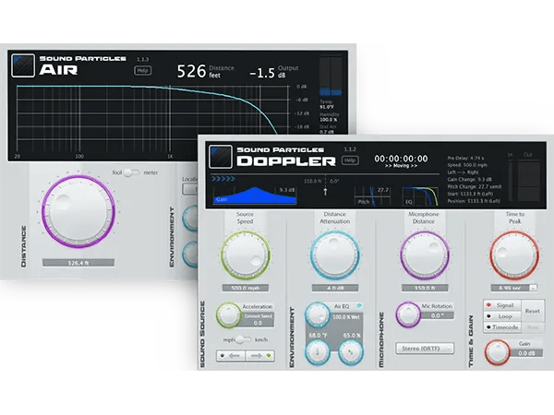Viewport: 554px width, 415px height.
Task: Click the Mic Rotation 0.0° value field
Action: click(x=437, y=315)
